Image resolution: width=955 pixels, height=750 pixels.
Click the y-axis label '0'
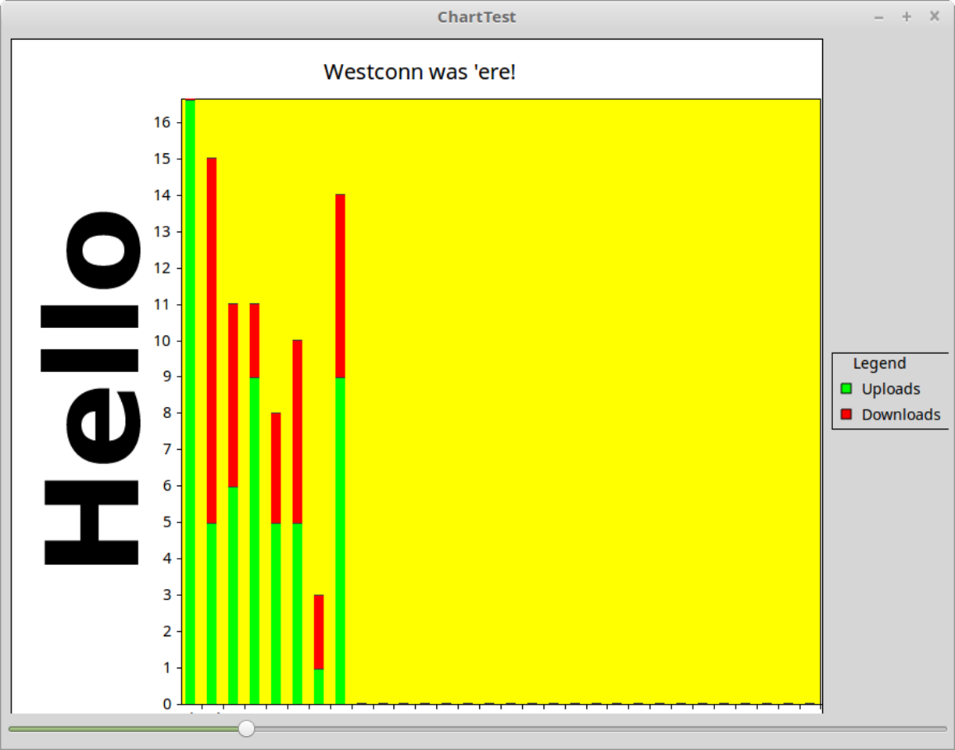167,704
